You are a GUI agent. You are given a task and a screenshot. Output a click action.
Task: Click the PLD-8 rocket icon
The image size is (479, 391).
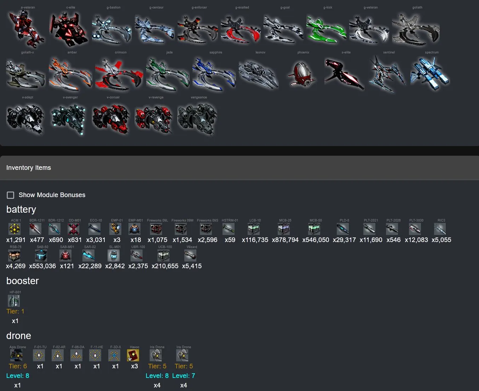(x=343, y=229)
